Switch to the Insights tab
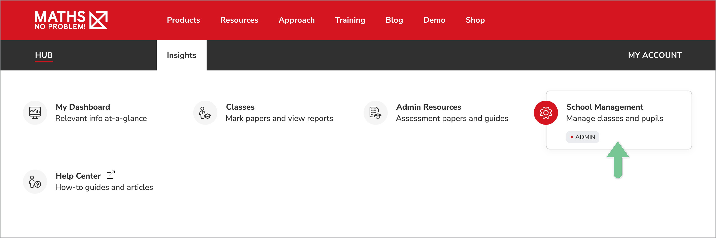The image size is (716, 238). (x=181, y=55)
